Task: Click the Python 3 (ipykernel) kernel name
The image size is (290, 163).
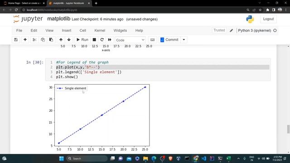Action: 255,30
